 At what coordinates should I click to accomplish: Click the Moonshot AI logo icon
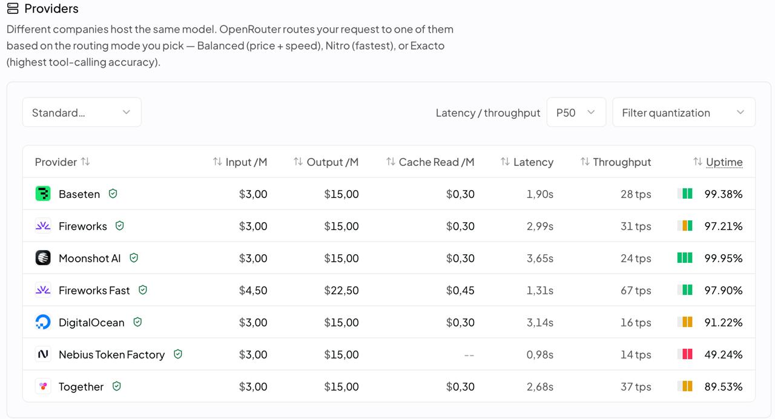coord(43,258)
